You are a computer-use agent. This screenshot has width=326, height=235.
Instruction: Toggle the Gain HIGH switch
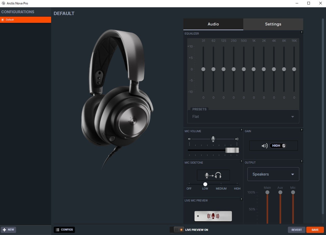(278, 146)
